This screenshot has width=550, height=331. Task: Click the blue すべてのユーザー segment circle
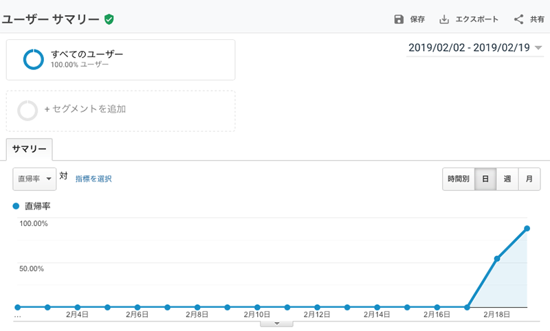[x=33, y=59]
